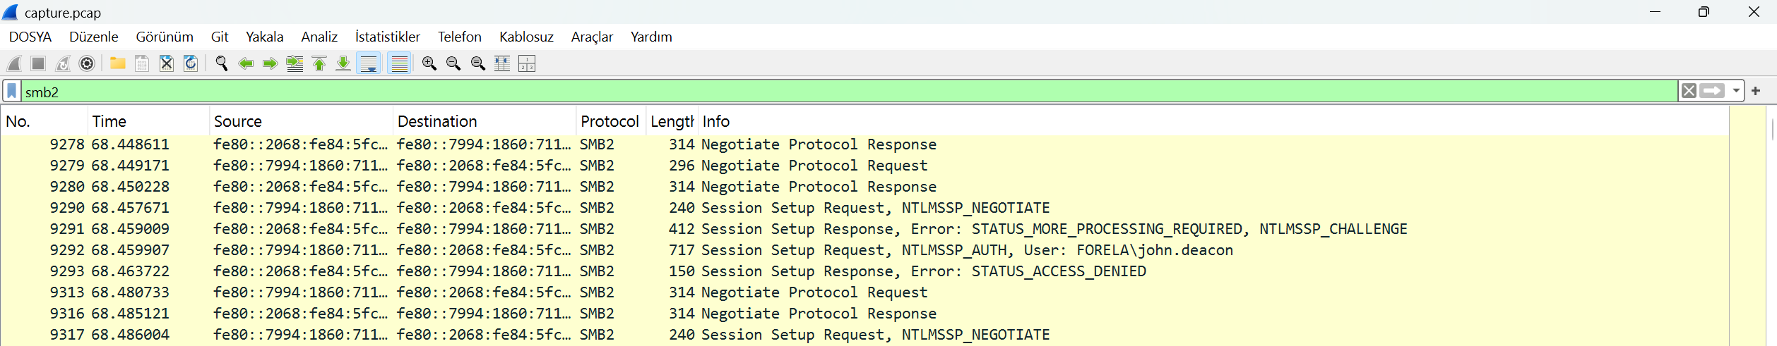The width and height of the screenshot is (1777, 346).
Task: Open the capture options gear icon
Action: (87, 64)
